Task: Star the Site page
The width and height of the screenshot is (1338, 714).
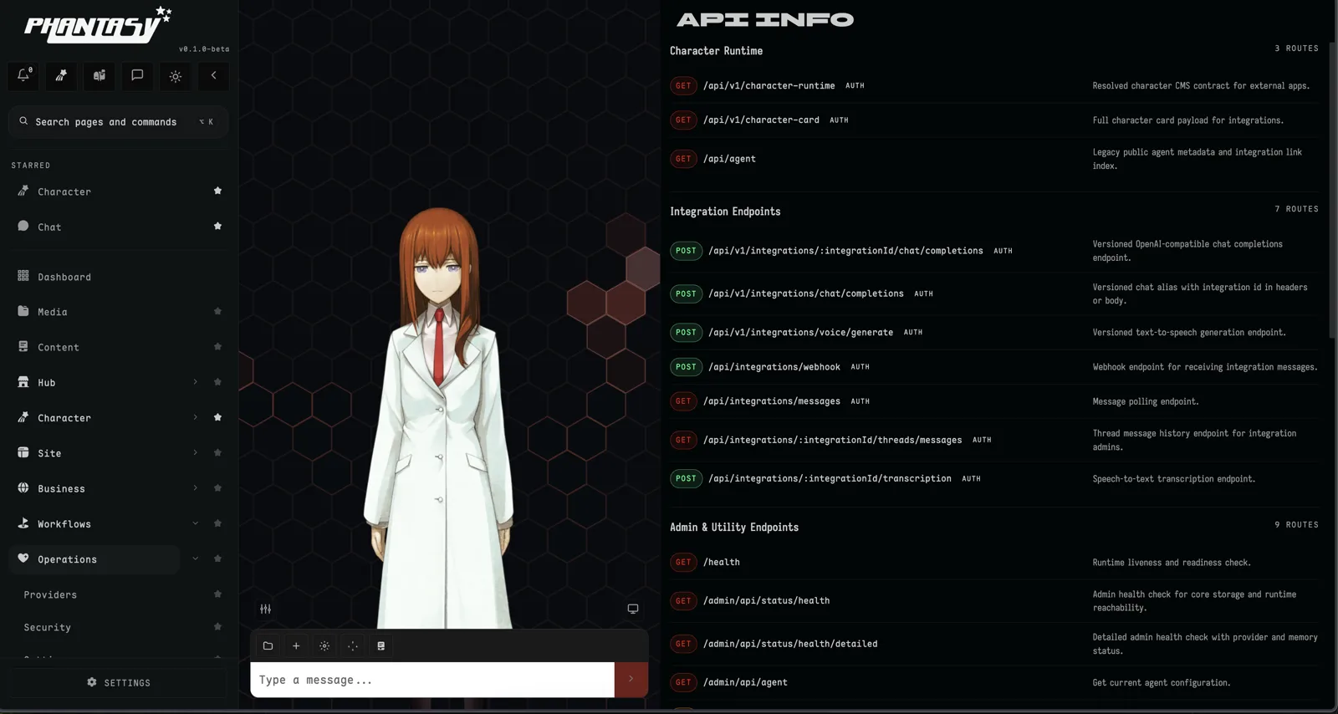Action: tap(217, 452)
